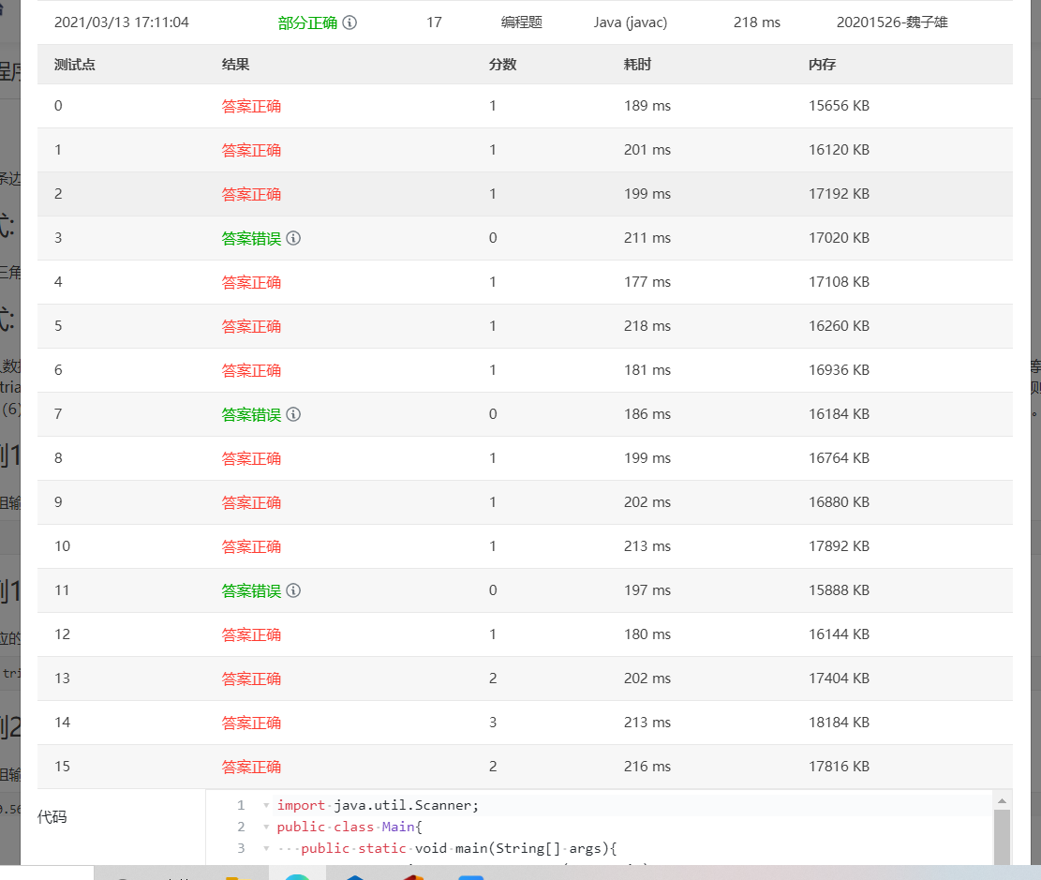
Task: Collapse code fold arrow at line 1
Action: click(x=266, y=806)
